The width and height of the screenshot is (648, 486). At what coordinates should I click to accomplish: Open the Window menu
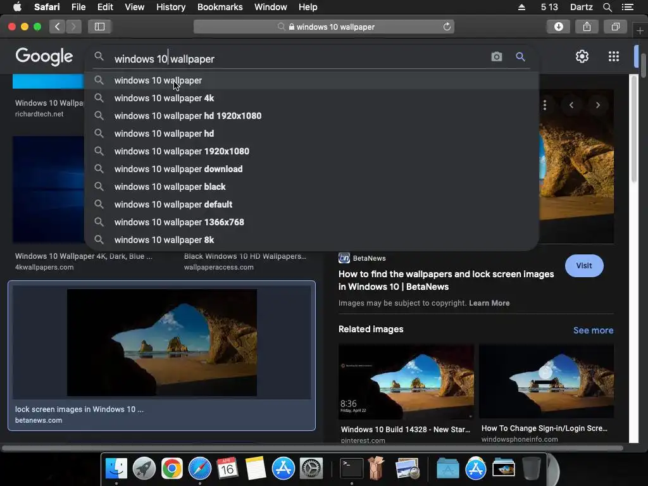coord(270,7)
